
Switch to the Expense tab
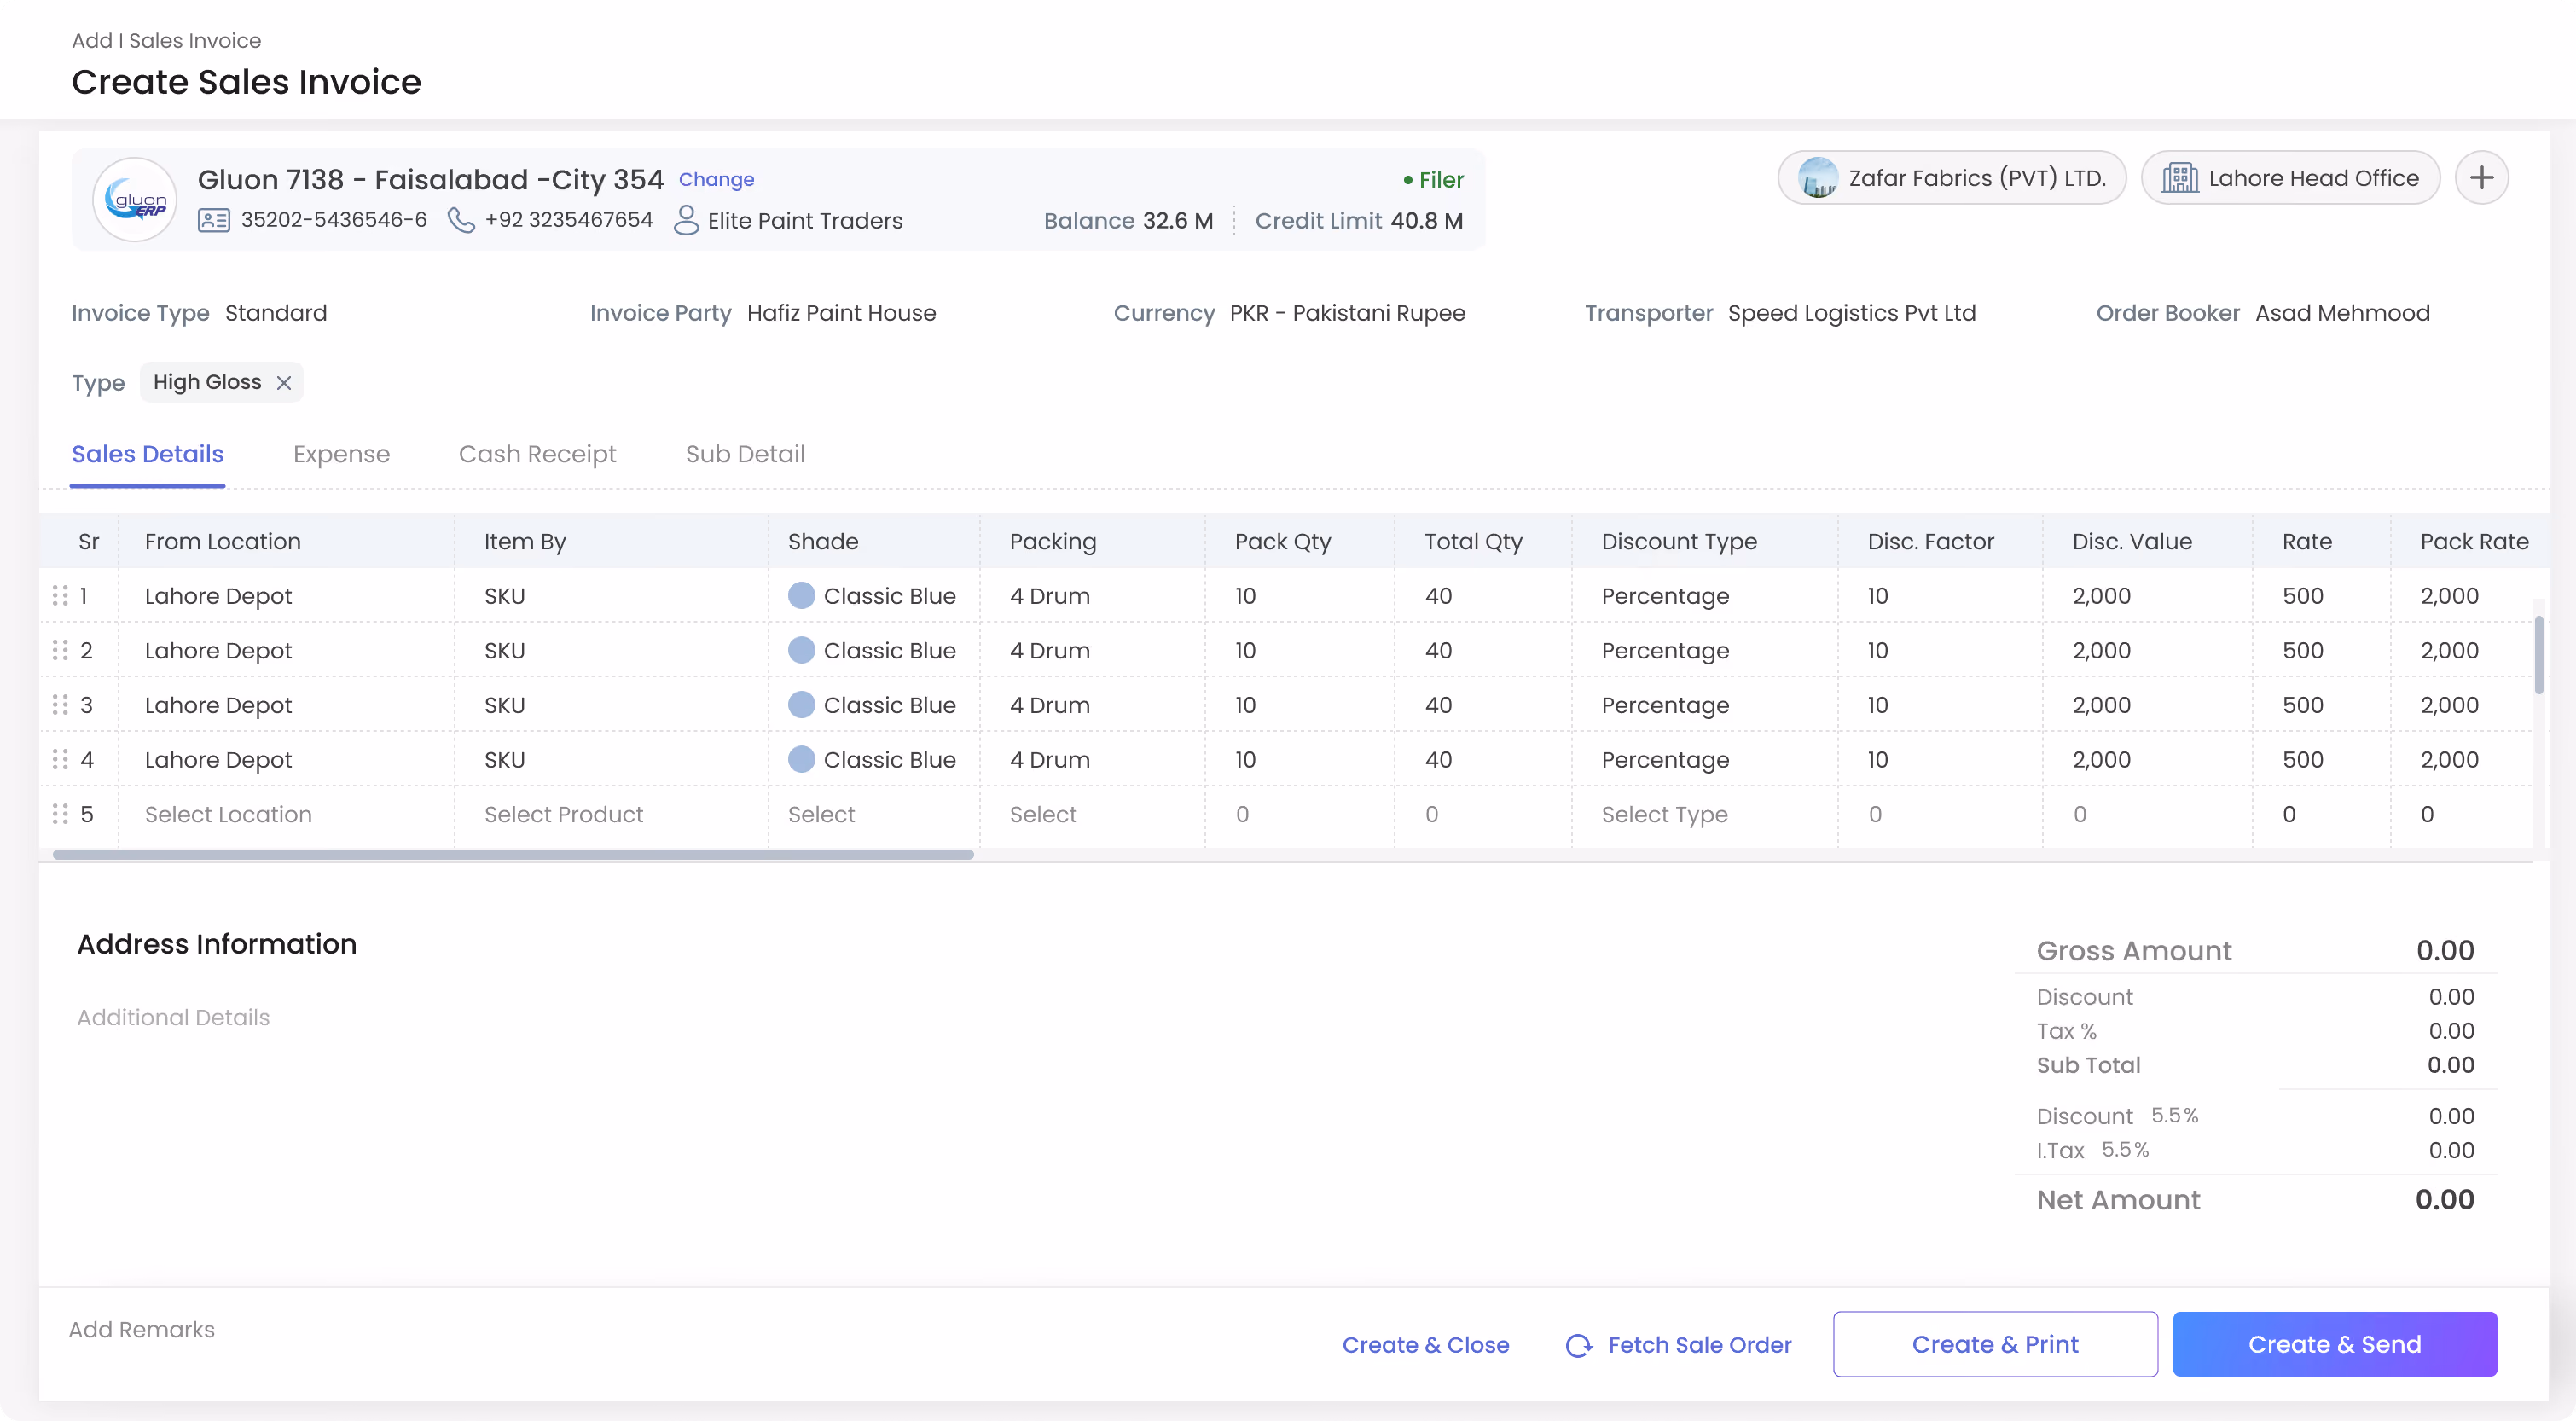[x=341, y=454]
